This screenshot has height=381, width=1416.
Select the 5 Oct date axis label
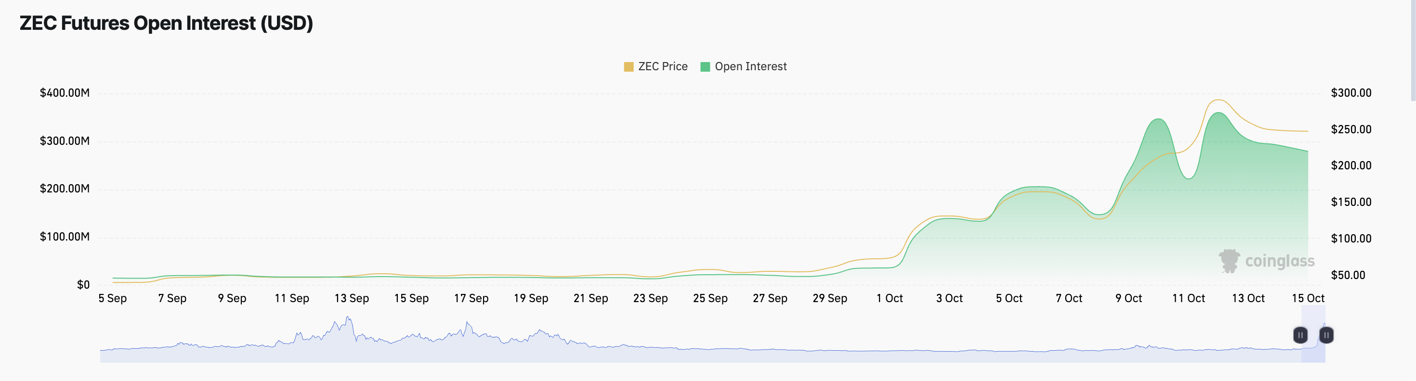[x=1009, y=298]
